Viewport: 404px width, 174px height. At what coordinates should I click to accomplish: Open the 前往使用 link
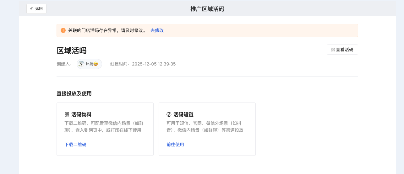click(175, 145)
